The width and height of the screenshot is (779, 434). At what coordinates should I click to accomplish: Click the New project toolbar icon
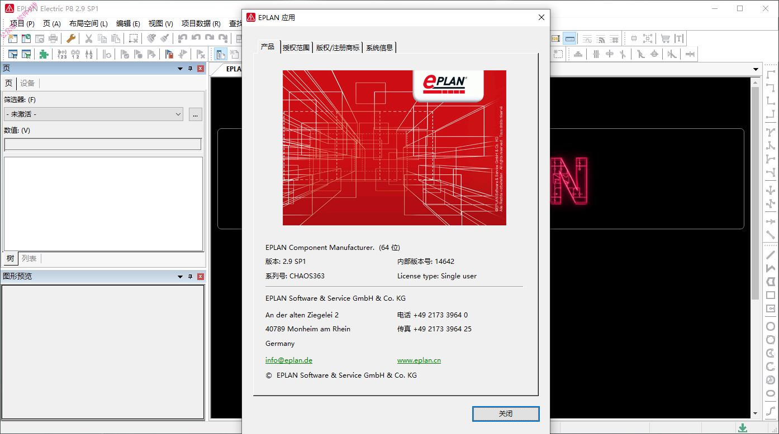click(x=12, y=38)
